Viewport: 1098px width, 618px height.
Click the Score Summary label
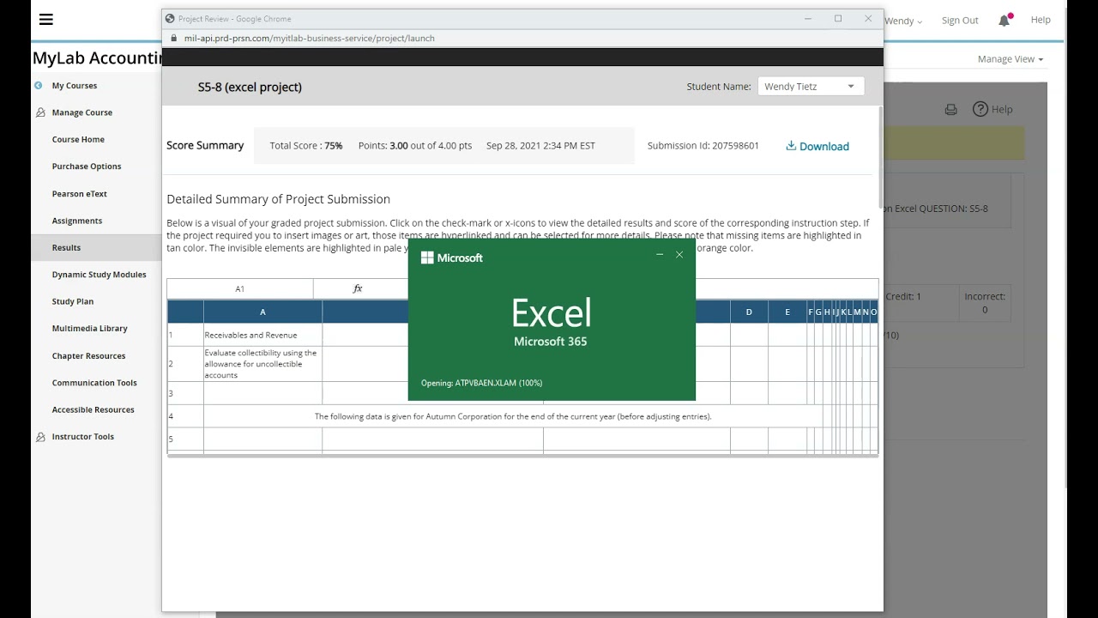point(205,145)
